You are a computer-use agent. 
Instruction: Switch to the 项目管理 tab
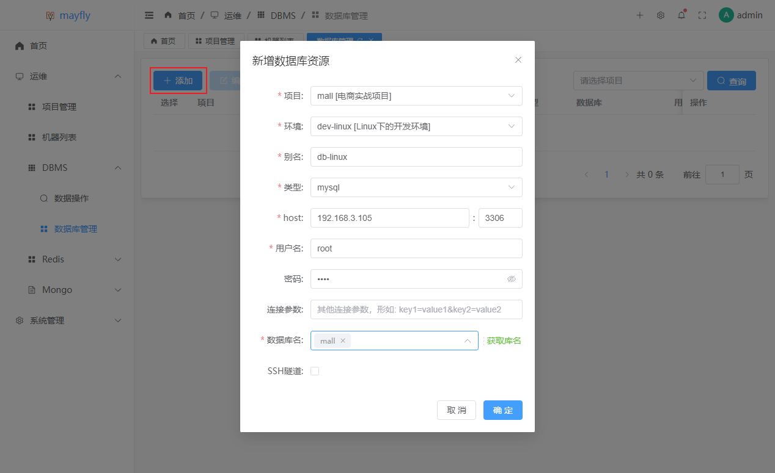[216, 41]
